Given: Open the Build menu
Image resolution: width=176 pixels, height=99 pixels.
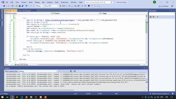Looking at the screenshot, I should point(31,2).
